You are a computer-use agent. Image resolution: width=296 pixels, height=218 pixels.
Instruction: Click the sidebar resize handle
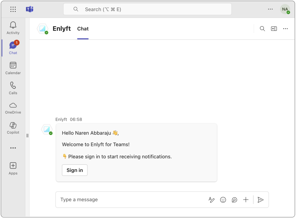pyautogui.click(x=28, y=136)
